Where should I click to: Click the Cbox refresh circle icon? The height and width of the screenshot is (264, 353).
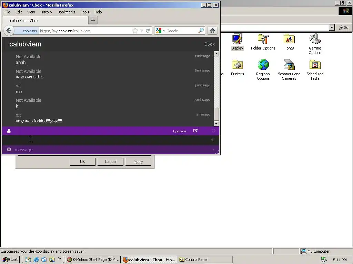pos(213,131)
